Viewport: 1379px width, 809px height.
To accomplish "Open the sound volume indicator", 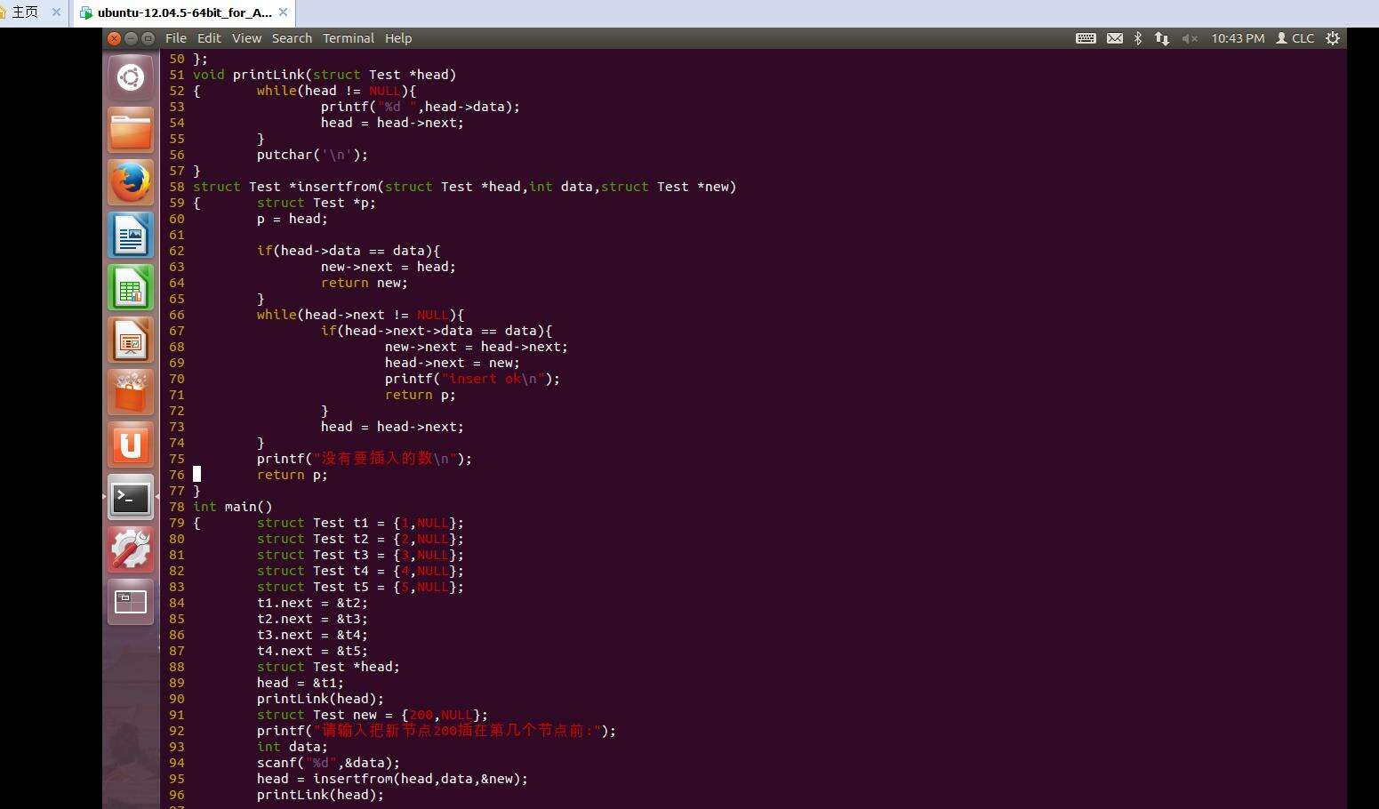I will pyautogui.click(x=1189, y=38).
